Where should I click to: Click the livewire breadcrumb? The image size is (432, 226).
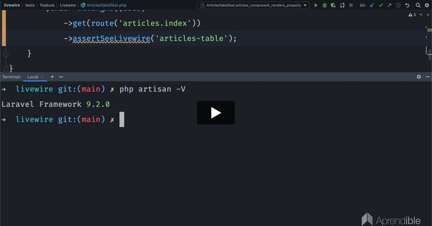(x=12, y=5)
